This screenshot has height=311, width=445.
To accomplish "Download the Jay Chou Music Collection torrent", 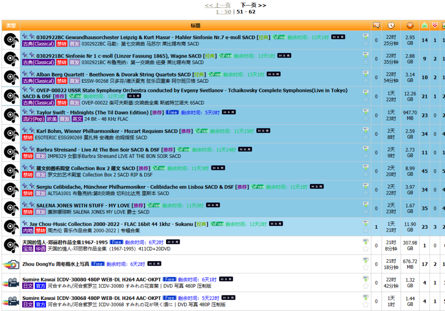I will (365, 223).
